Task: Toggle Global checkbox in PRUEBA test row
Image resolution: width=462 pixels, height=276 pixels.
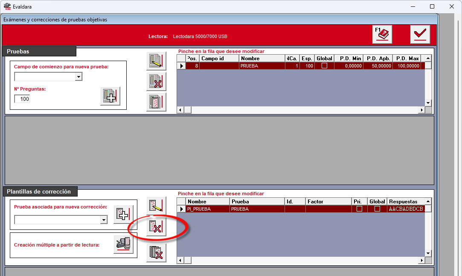Action: click(x=324, y=66)
